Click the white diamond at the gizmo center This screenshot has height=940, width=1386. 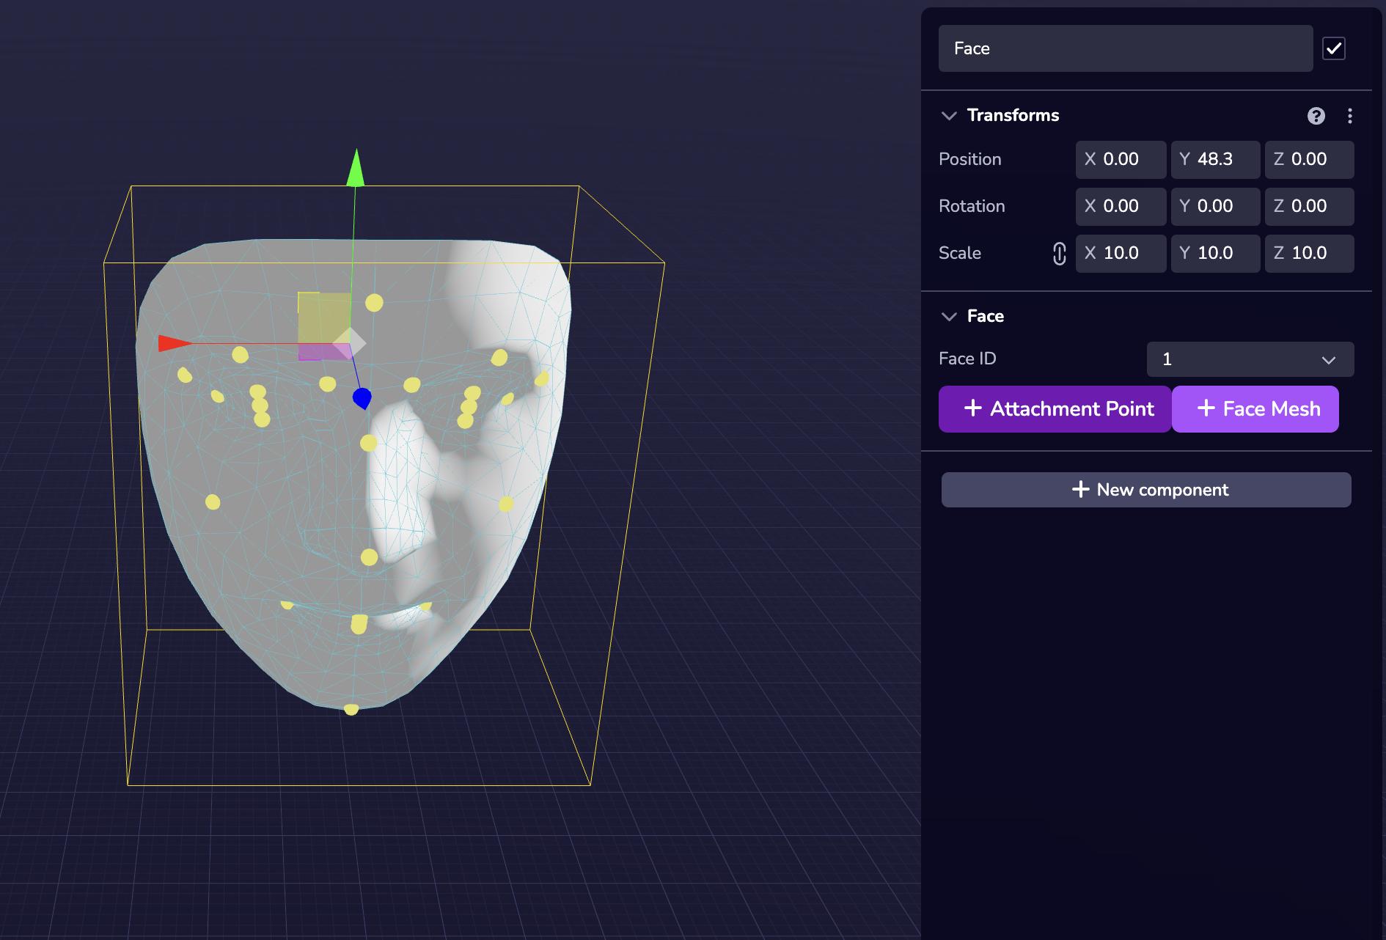(x=348, y=340)
